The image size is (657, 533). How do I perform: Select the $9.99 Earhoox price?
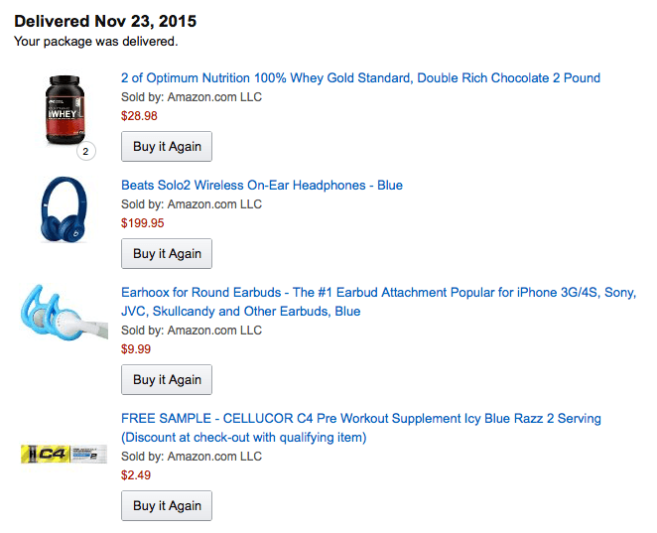click(136, 349)
